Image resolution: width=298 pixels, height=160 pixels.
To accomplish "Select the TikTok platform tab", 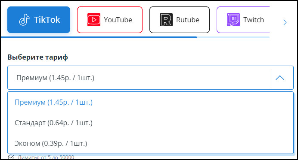I will pos(39,20).
